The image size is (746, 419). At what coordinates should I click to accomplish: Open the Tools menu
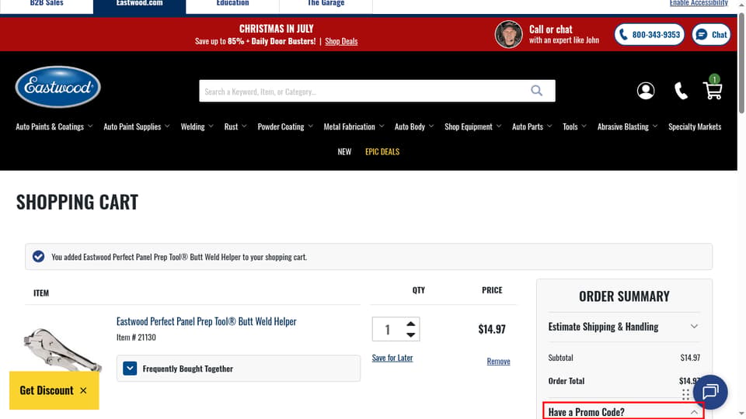click(574, 126)
